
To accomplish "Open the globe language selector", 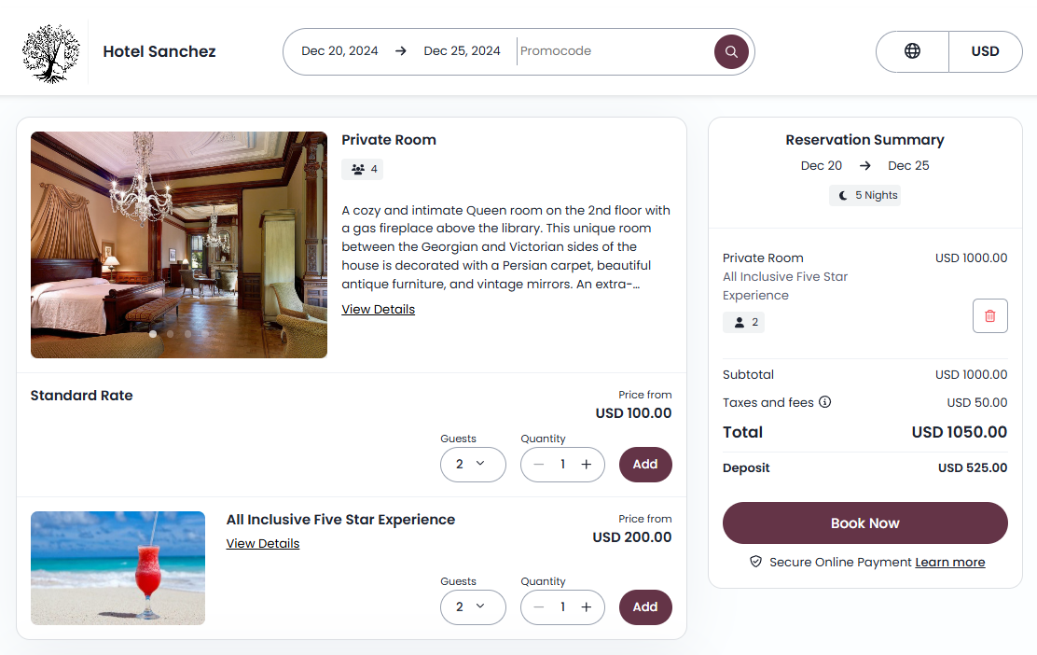I will pos(912,51).
